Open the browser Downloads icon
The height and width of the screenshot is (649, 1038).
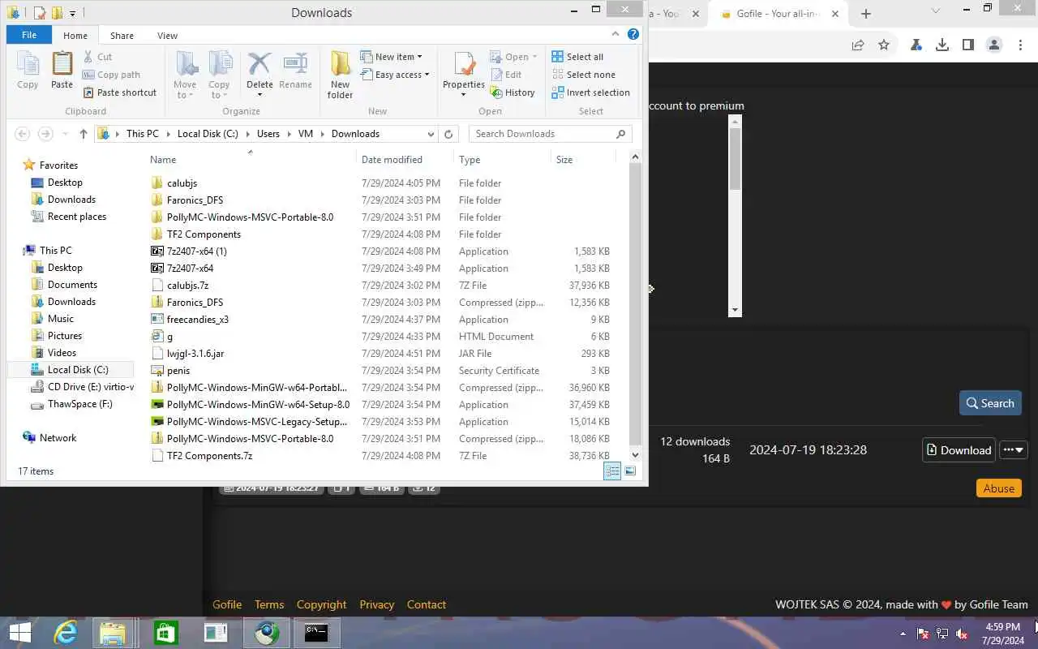pyautogui.click(x=942, y=45)
